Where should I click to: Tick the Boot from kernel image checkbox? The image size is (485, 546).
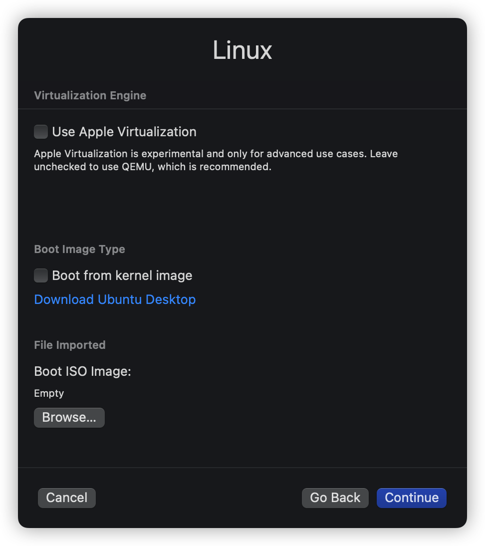pos(41,275)
